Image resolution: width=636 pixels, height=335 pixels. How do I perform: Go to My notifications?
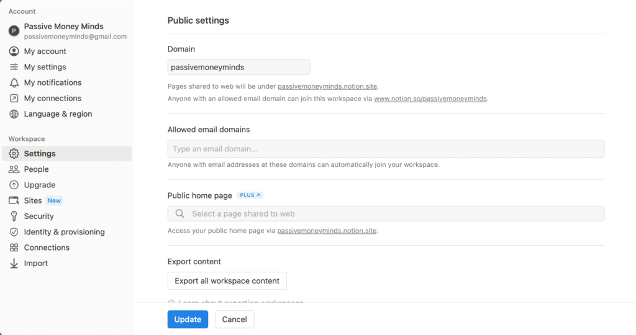click(x=67, y=83)
